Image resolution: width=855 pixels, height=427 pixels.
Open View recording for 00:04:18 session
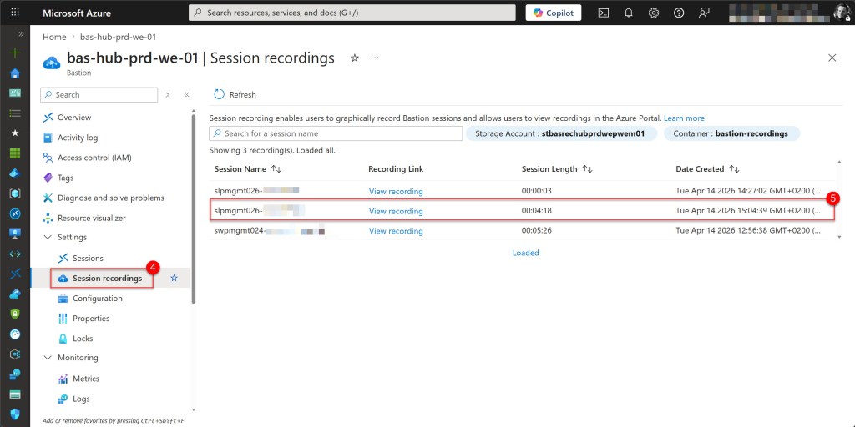click(396, 212)
